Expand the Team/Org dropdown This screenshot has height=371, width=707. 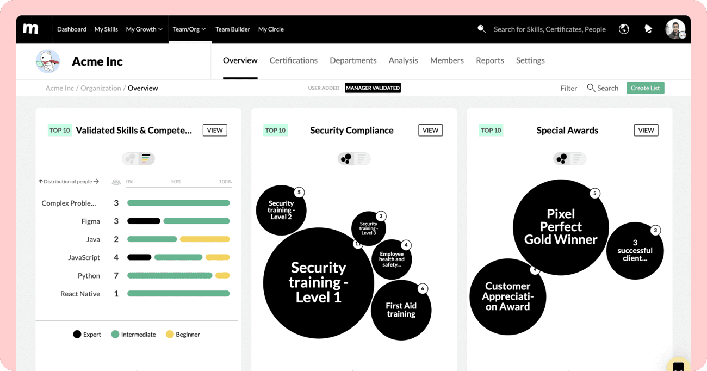[x=189, y=29]
